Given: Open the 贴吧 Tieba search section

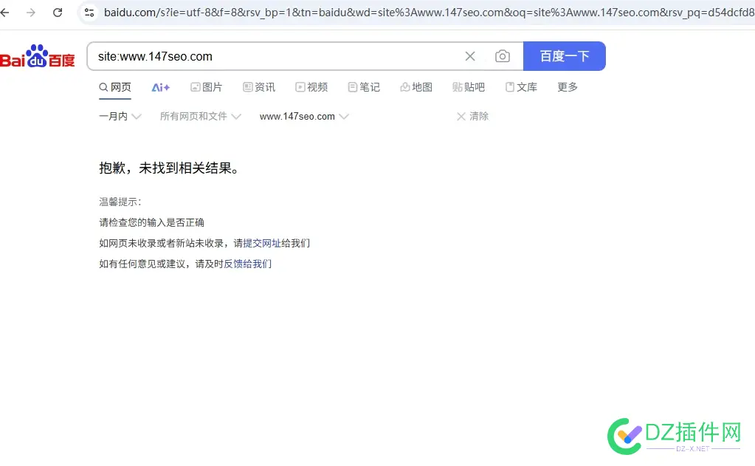Looking at the screenshot, I should tap(469, 87).
